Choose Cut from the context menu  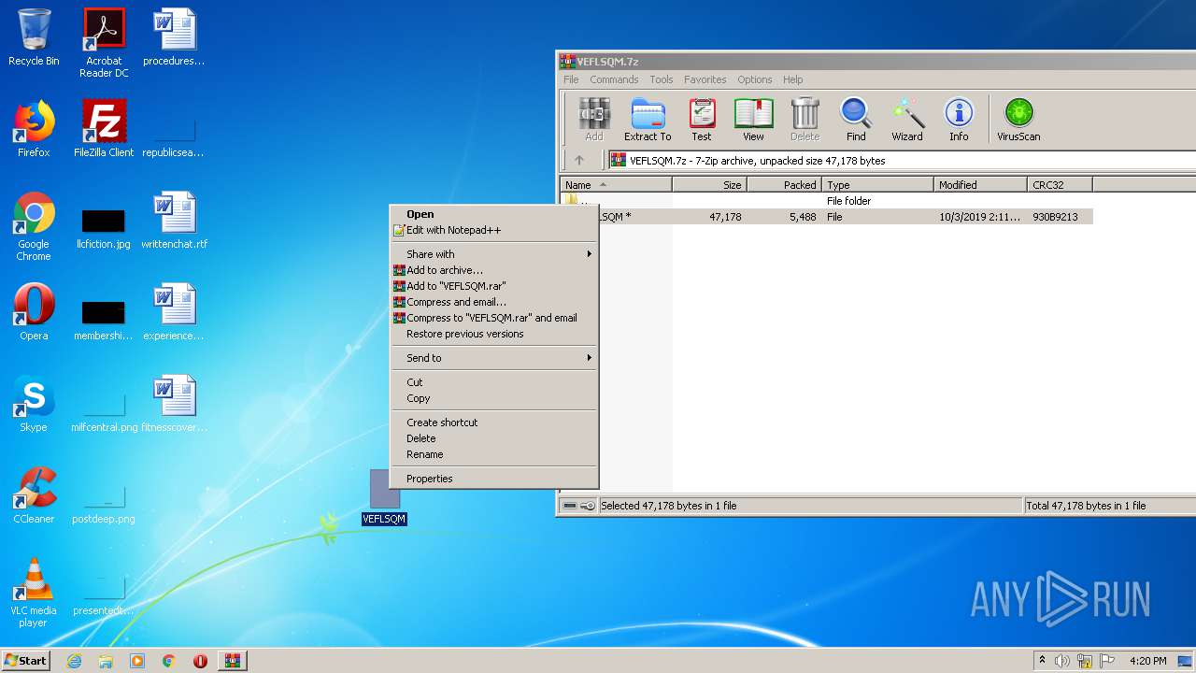point(493,382)
